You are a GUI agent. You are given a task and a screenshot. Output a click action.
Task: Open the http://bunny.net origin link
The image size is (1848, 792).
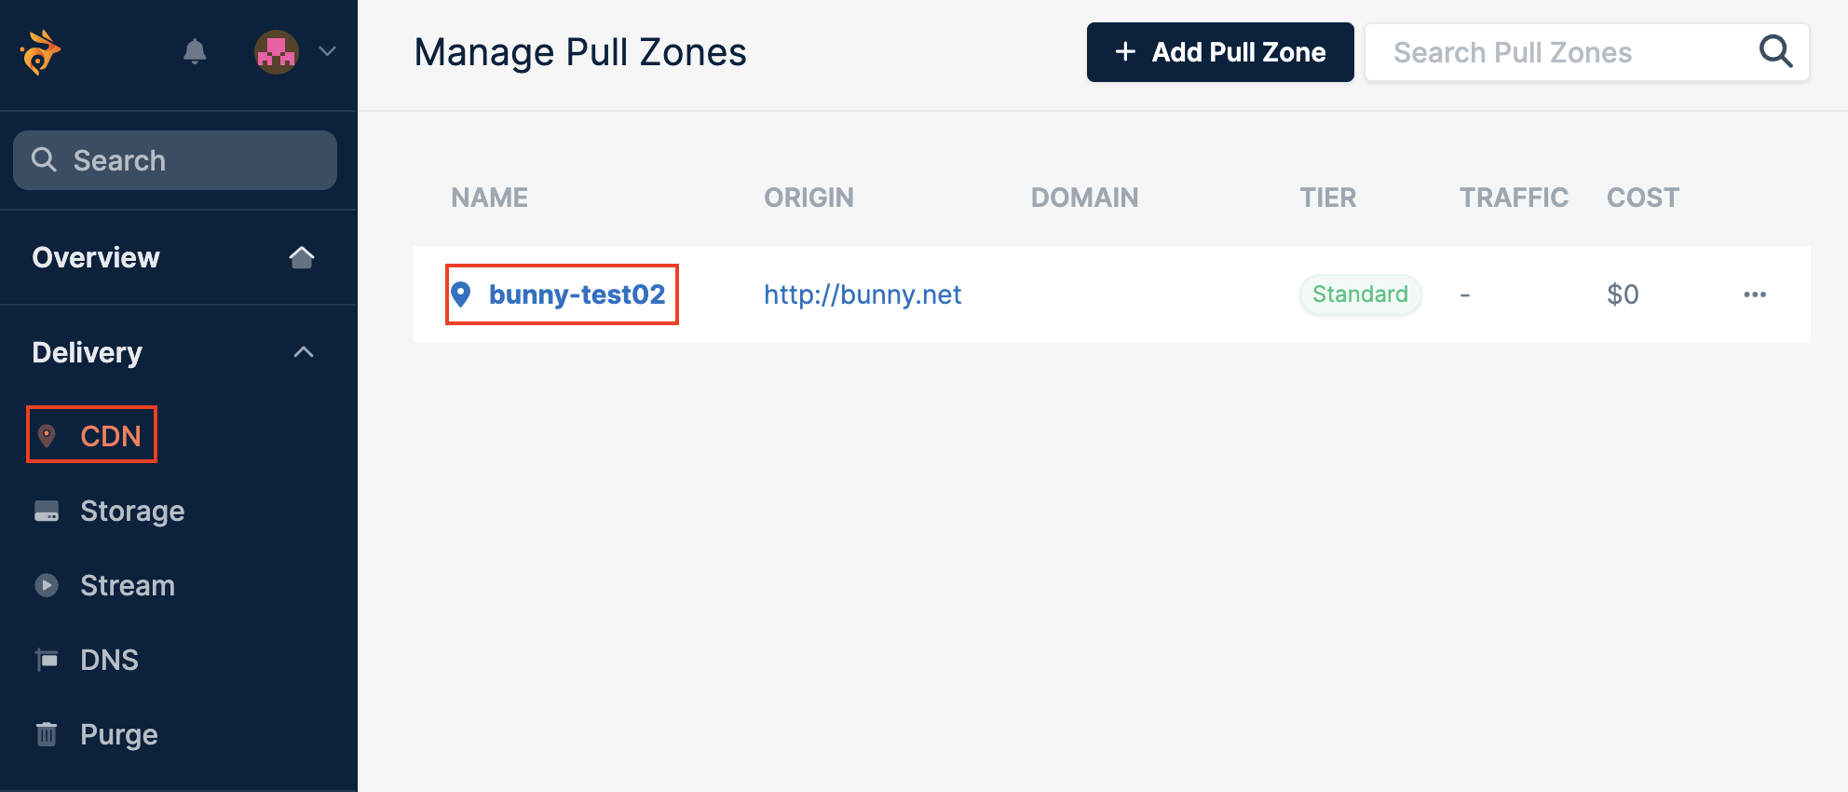863,294
